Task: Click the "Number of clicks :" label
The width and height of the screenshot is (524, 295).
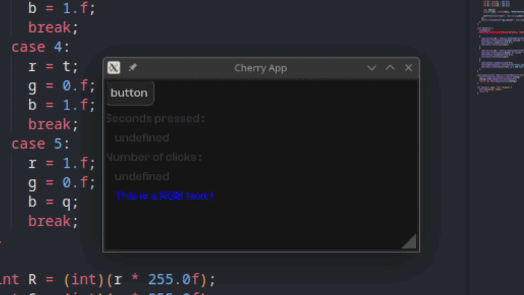Action: 154,157
